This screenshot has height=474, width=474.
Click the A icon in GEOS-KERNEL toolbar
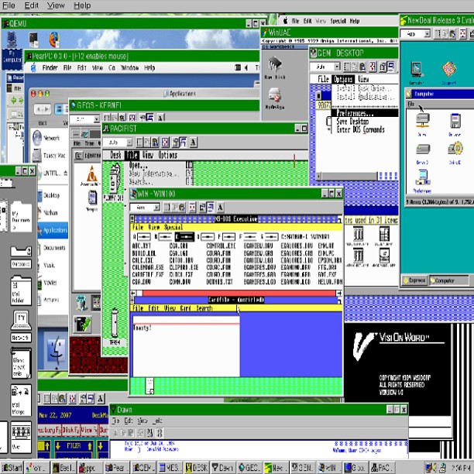point(160,117)
